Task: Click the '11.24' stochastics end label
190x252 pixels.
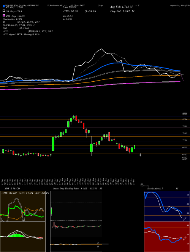Action: pos(184,218)
